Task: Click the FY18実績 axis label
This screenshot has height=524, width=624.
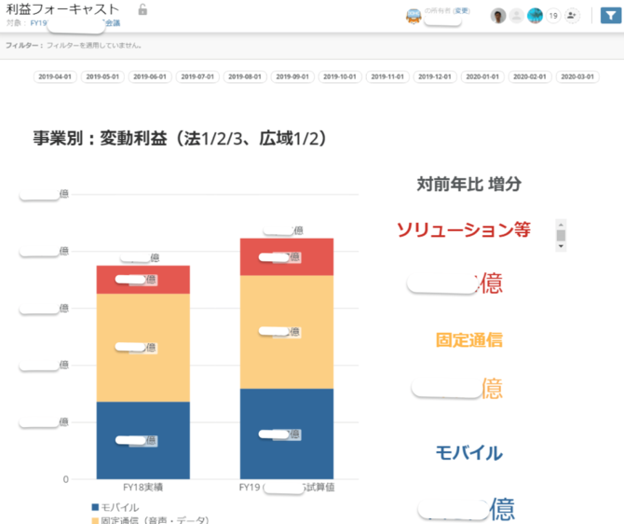Action: (142, 488)
